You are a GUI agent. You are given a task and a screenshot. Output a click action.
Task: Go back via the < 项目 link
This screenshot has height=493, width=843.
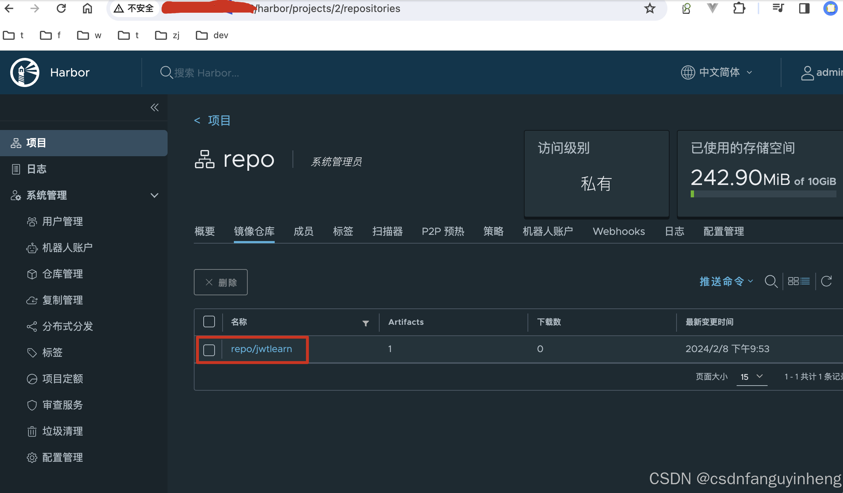[212, 120]
